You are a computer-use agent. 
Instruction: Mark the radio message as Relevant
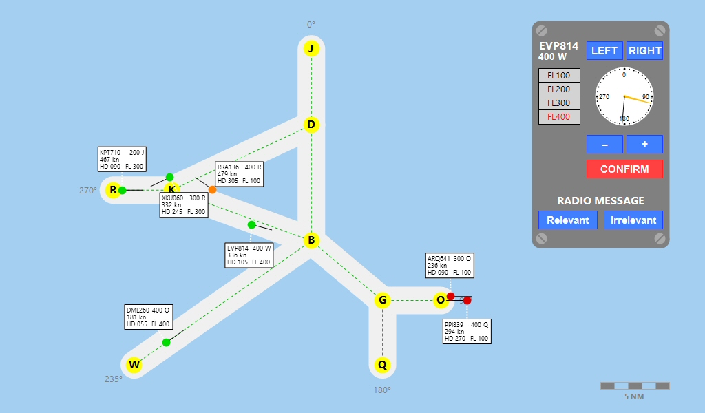(567, 220)
